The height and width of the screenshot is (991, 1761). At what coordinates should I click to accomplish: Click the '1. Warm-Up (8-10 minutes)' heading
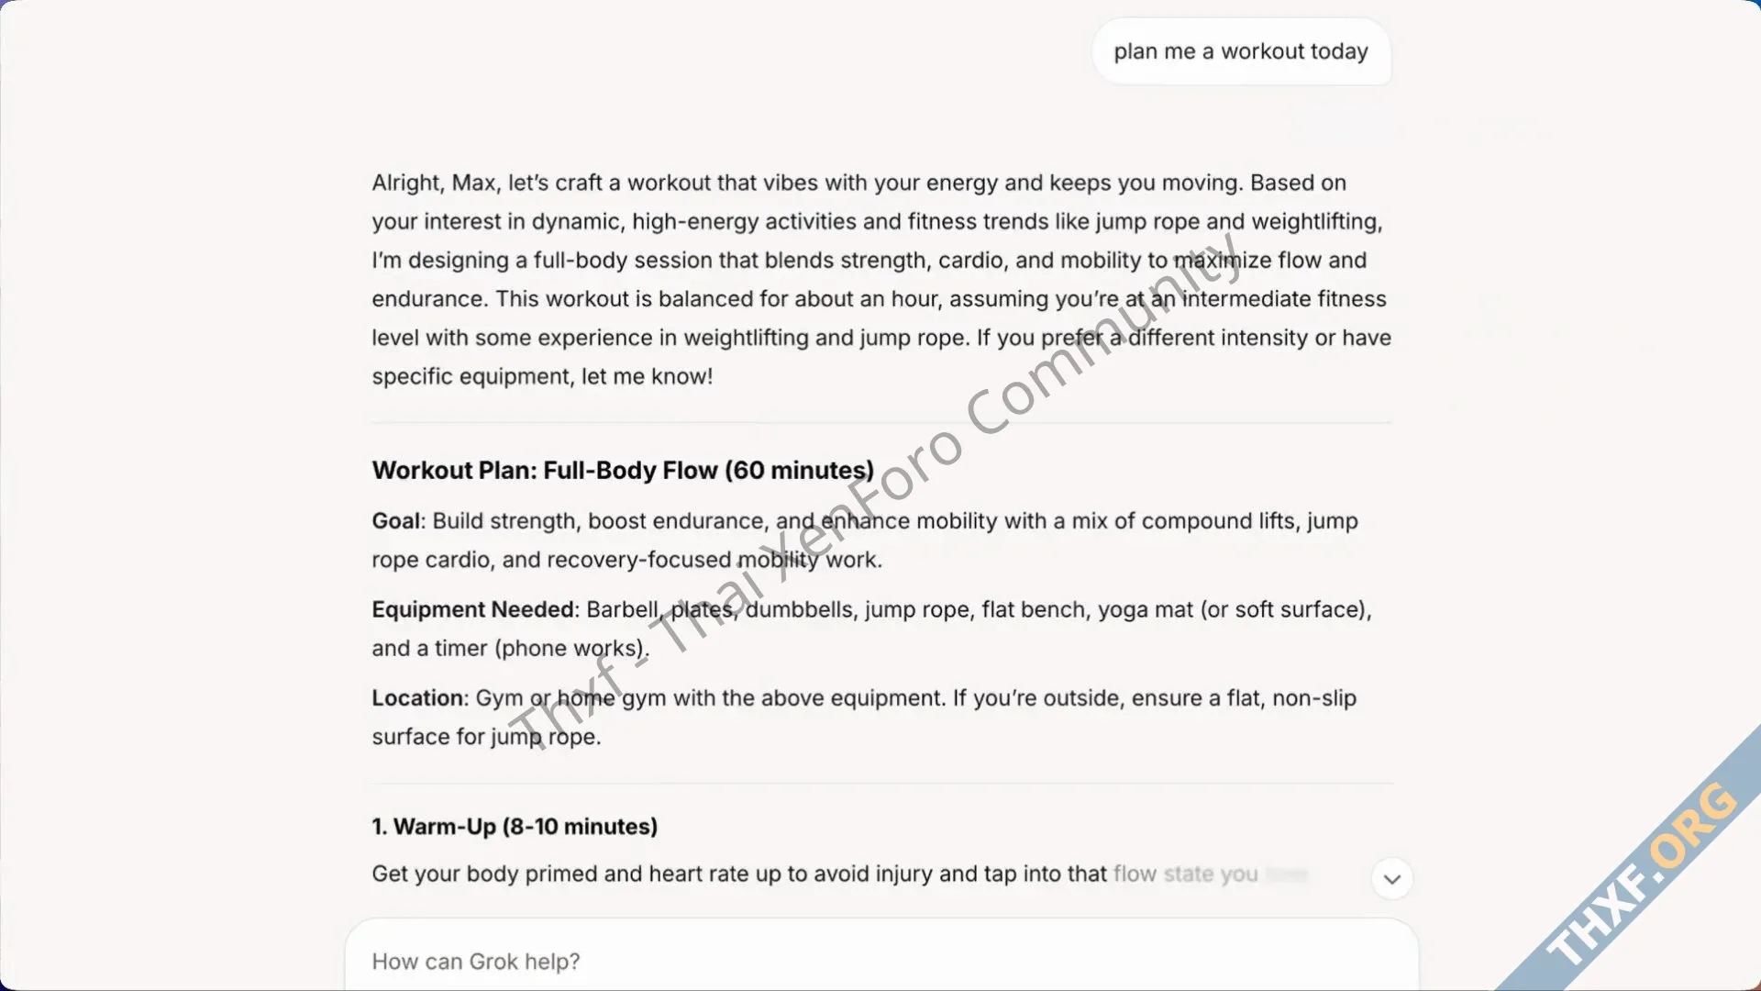[x=515, y=826]
